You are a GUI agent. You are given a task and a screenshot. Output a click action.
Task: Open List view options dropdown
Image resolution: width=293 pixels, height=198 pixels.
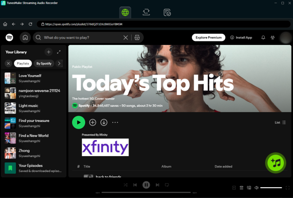coord(280,122)
